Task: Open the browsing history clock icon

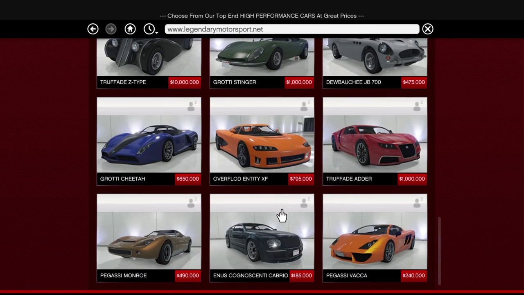Action: (150, 29)
